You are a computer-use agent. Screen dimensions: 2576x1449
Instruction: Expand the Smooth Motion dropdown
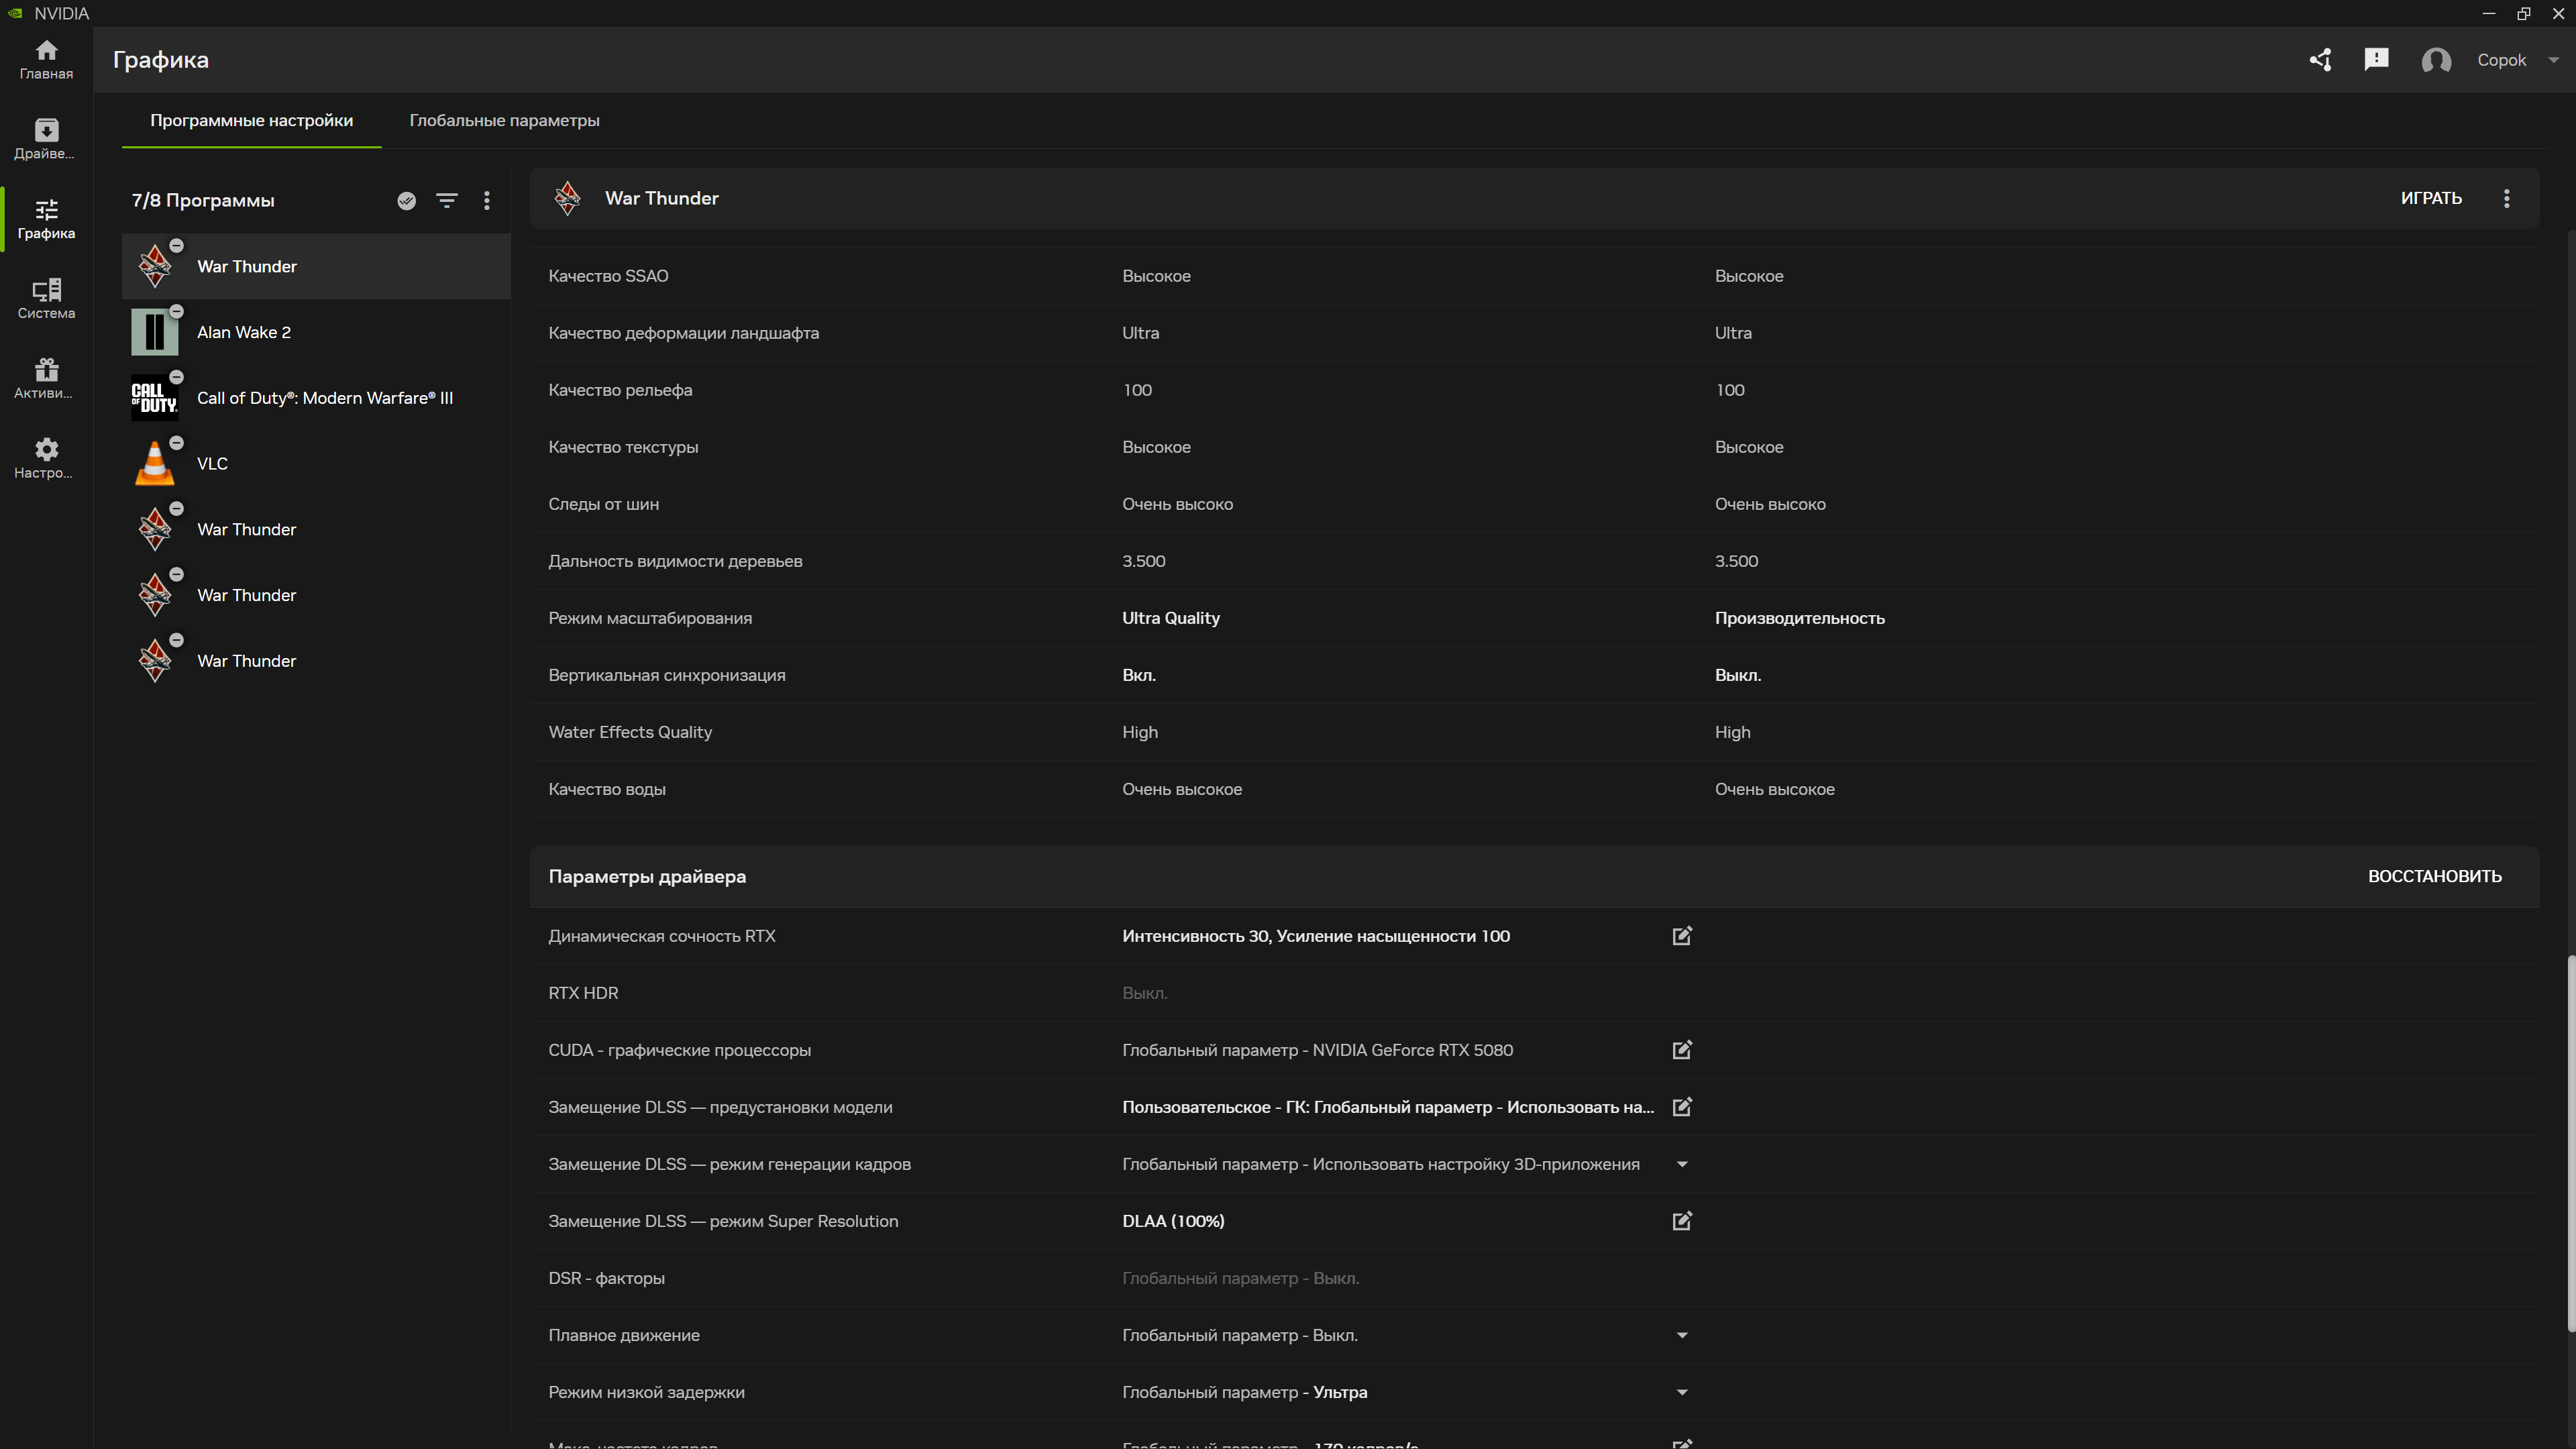(1682, 1335)
